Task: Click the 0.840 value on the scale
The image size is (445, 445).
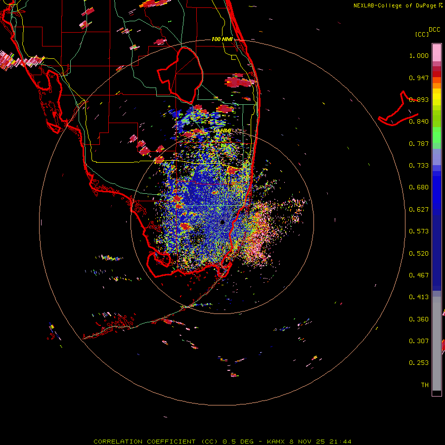Action: [x=419, y=122]
